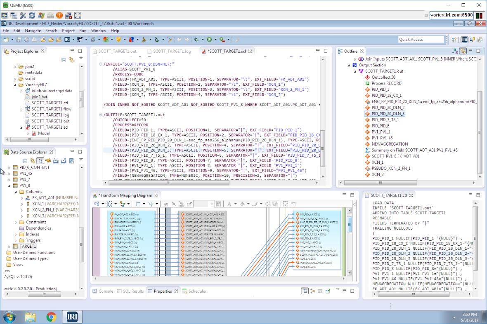Click Collapse All in Project Explorer
This screenshot has height=324, width=487.
(x=64, y=60)
